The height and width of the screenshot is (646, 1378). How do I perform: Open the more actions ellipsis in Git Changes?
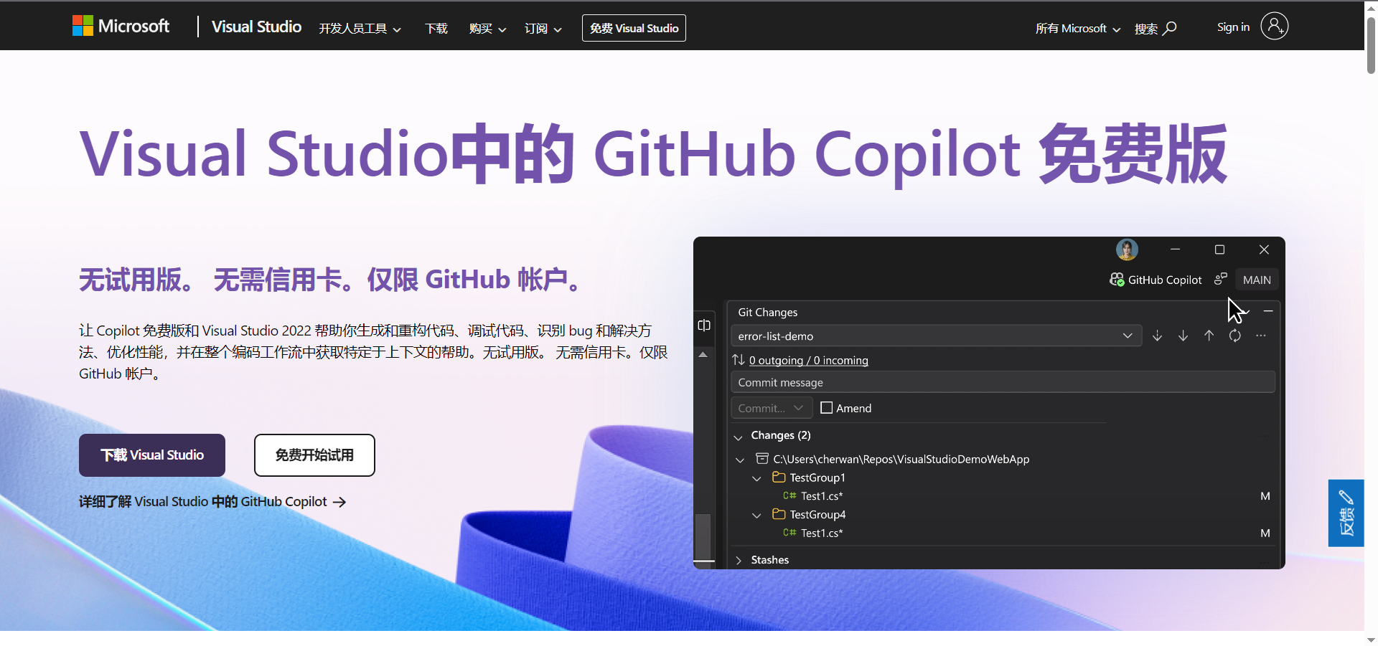(x=1261, y=336)
